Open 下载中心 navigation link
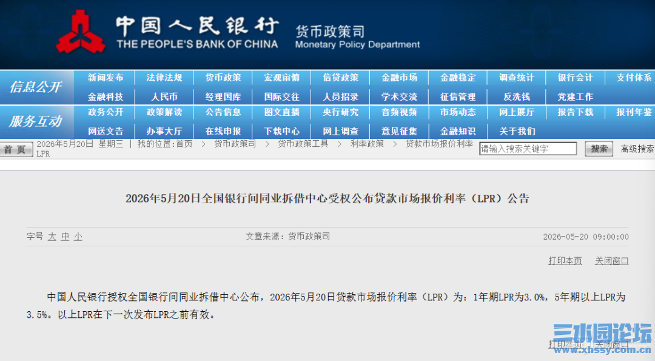Image resolution: width=655 pixels, height=361 pixels. pos(281,131)
